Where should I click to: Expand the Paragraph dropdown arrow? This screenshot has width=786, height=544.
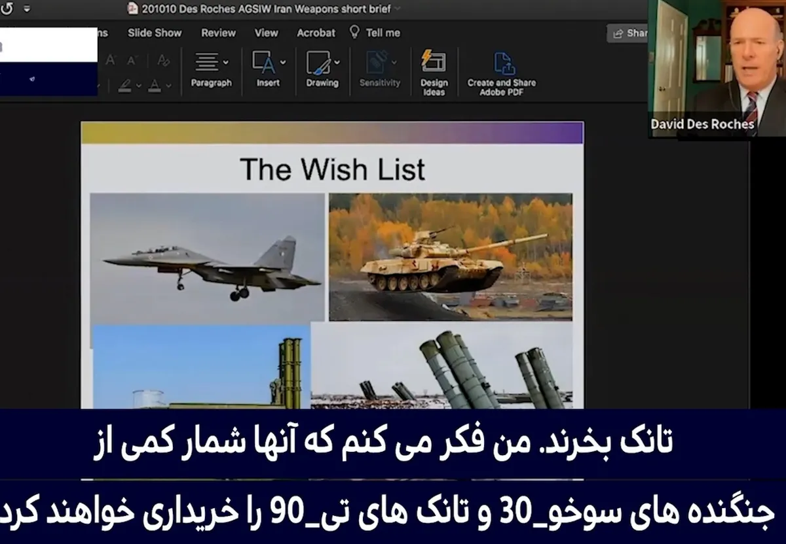click(226, 63)
